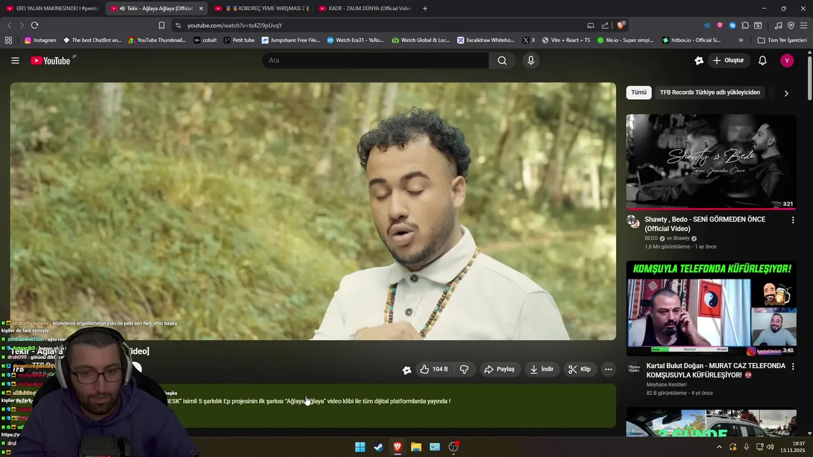Open the browser extensions puzzle icon
813x457 pixels.
(745, 25)
